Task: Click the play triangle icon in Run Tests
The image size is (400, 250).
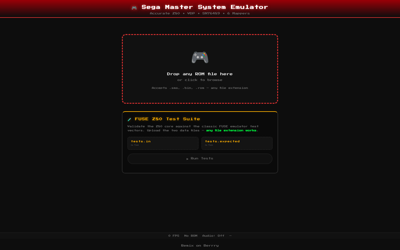Action: tap(187, 159)
